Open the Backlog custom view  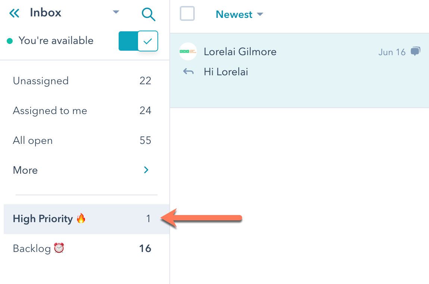[32, 249]
